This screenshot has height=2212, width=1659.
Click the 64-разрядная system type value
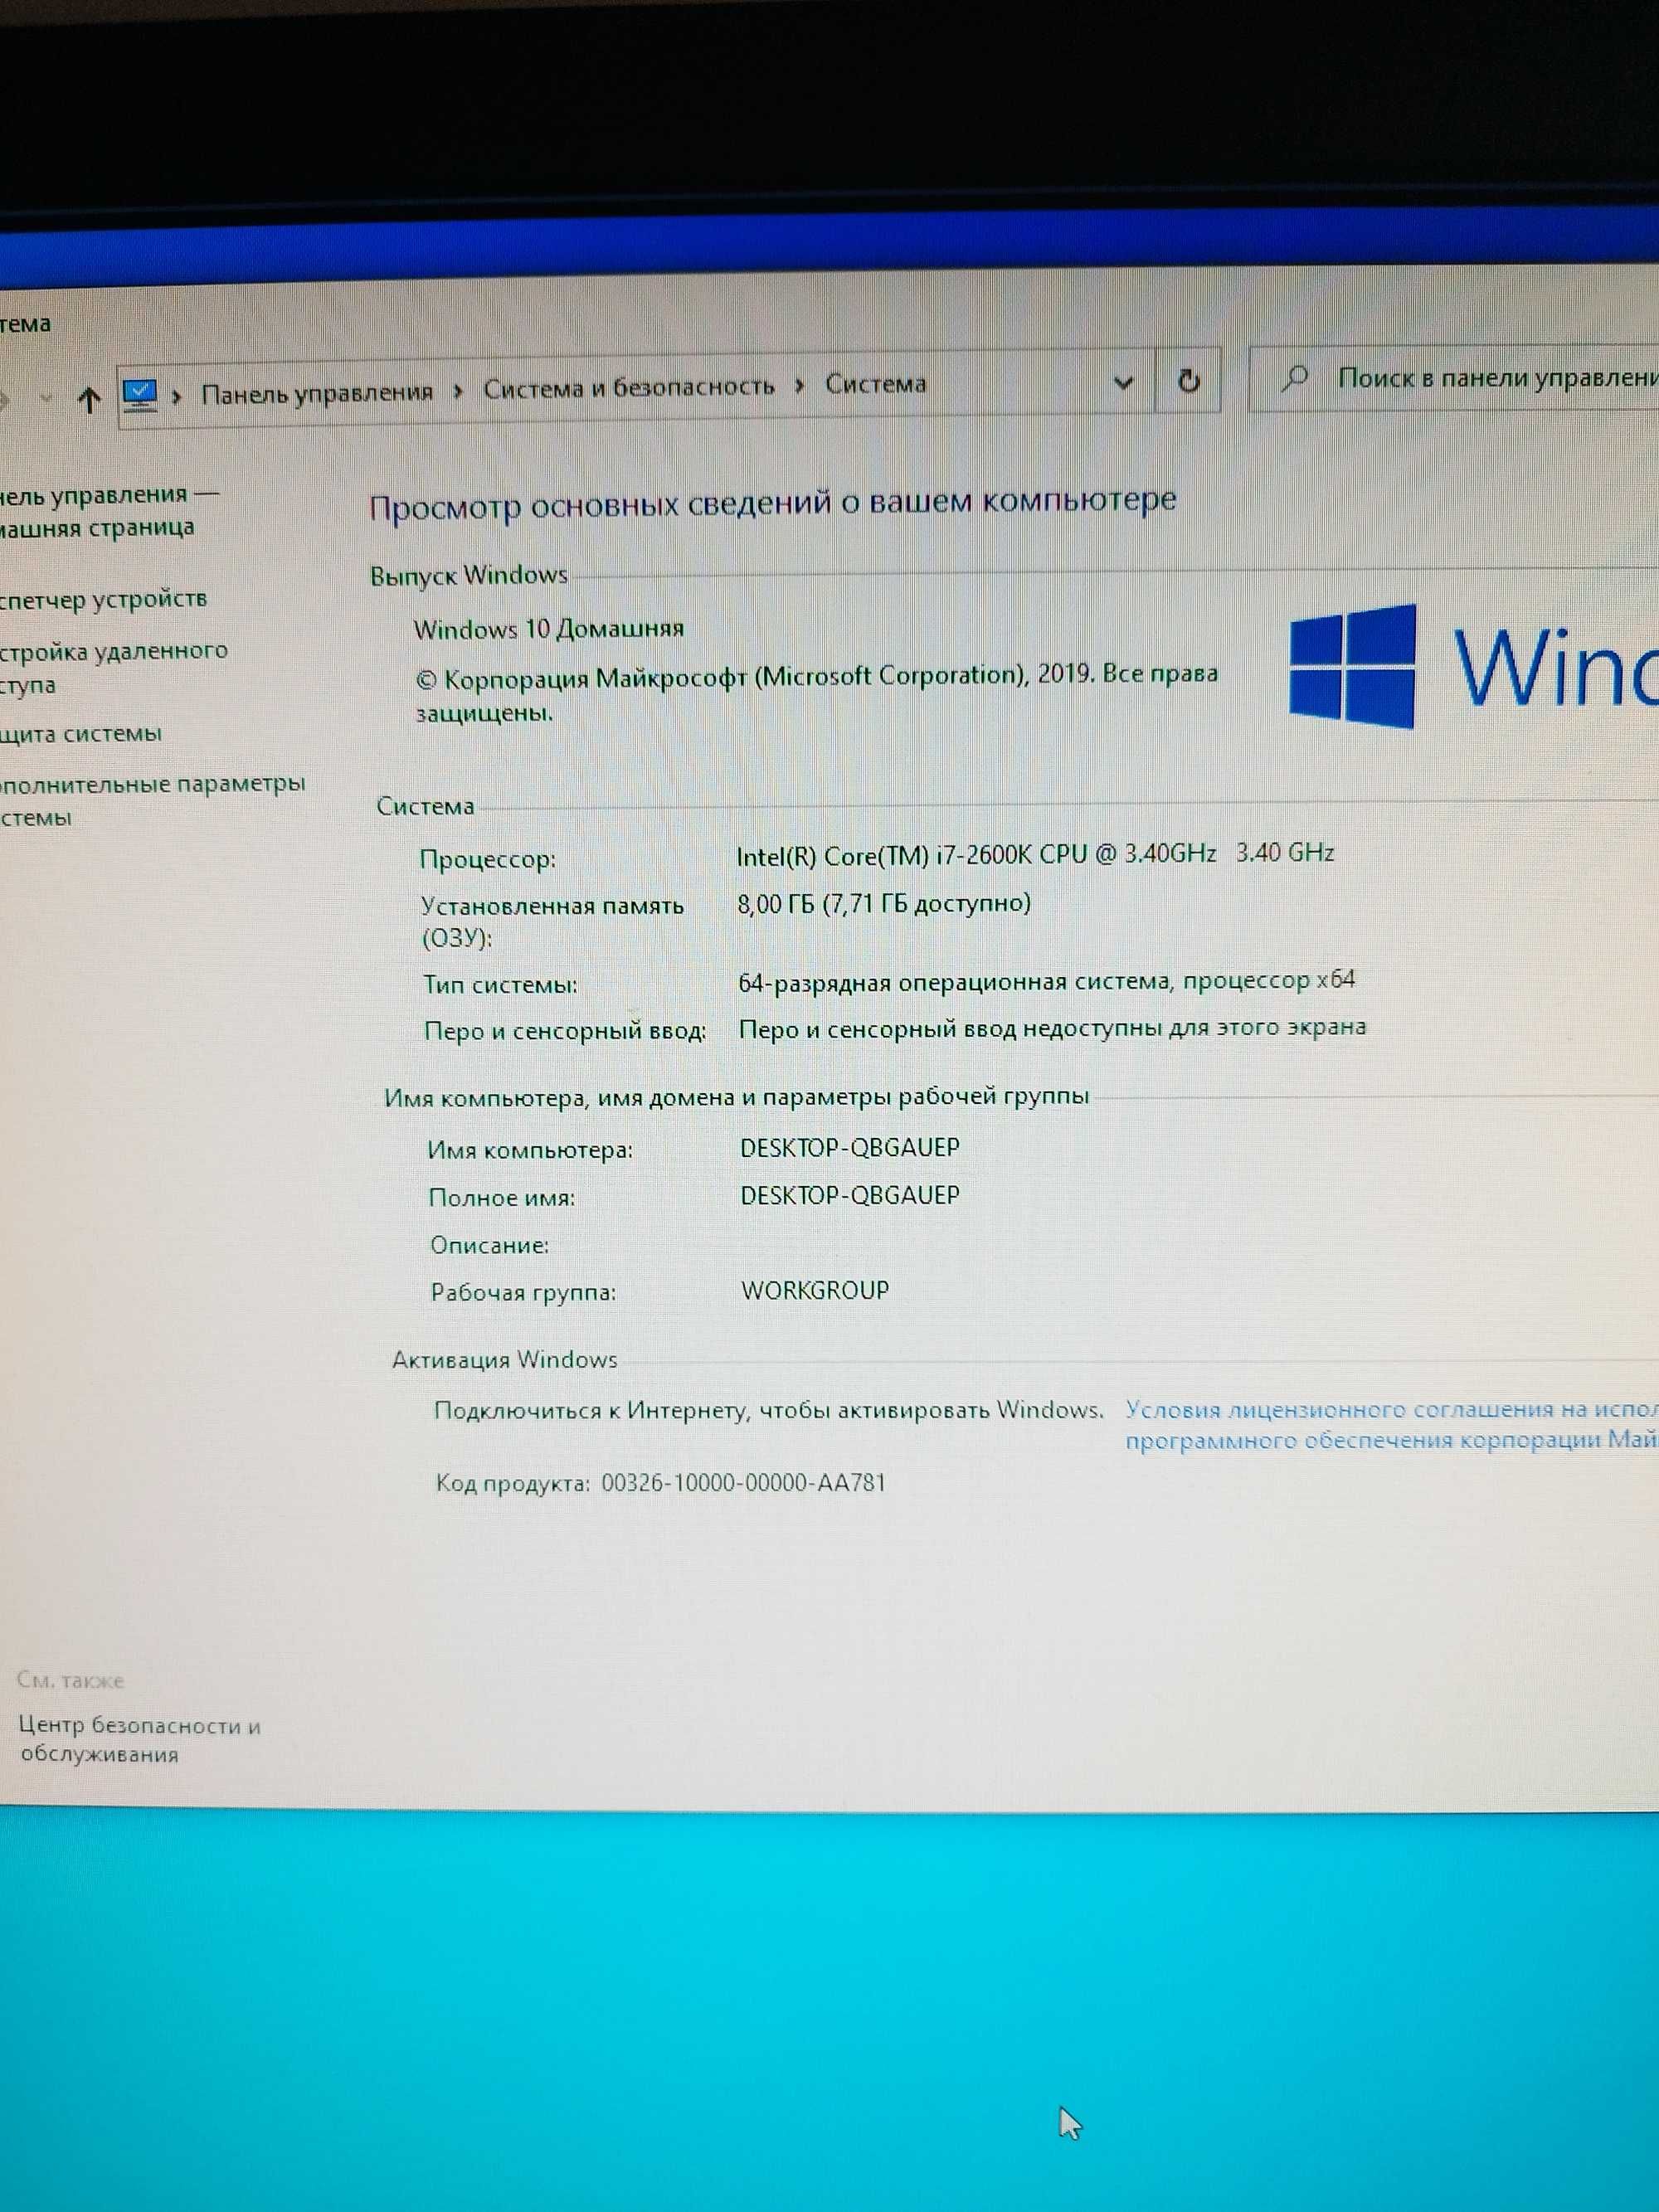(1046, 981)
